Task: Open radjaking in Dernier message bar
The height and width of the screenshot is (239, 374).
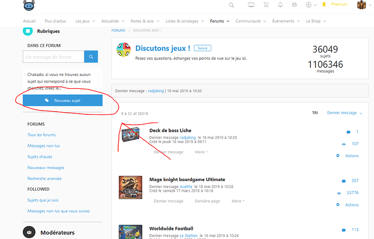Action: pos(156,91)
